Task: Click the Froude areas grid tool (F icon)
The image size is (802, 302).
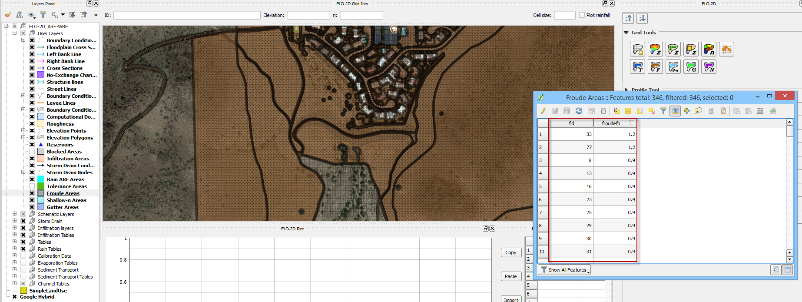Action: click(x=655, y=67)
